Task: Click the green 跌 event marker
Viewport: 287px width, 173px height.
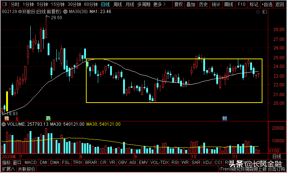Action: click(x=48, y=118)
